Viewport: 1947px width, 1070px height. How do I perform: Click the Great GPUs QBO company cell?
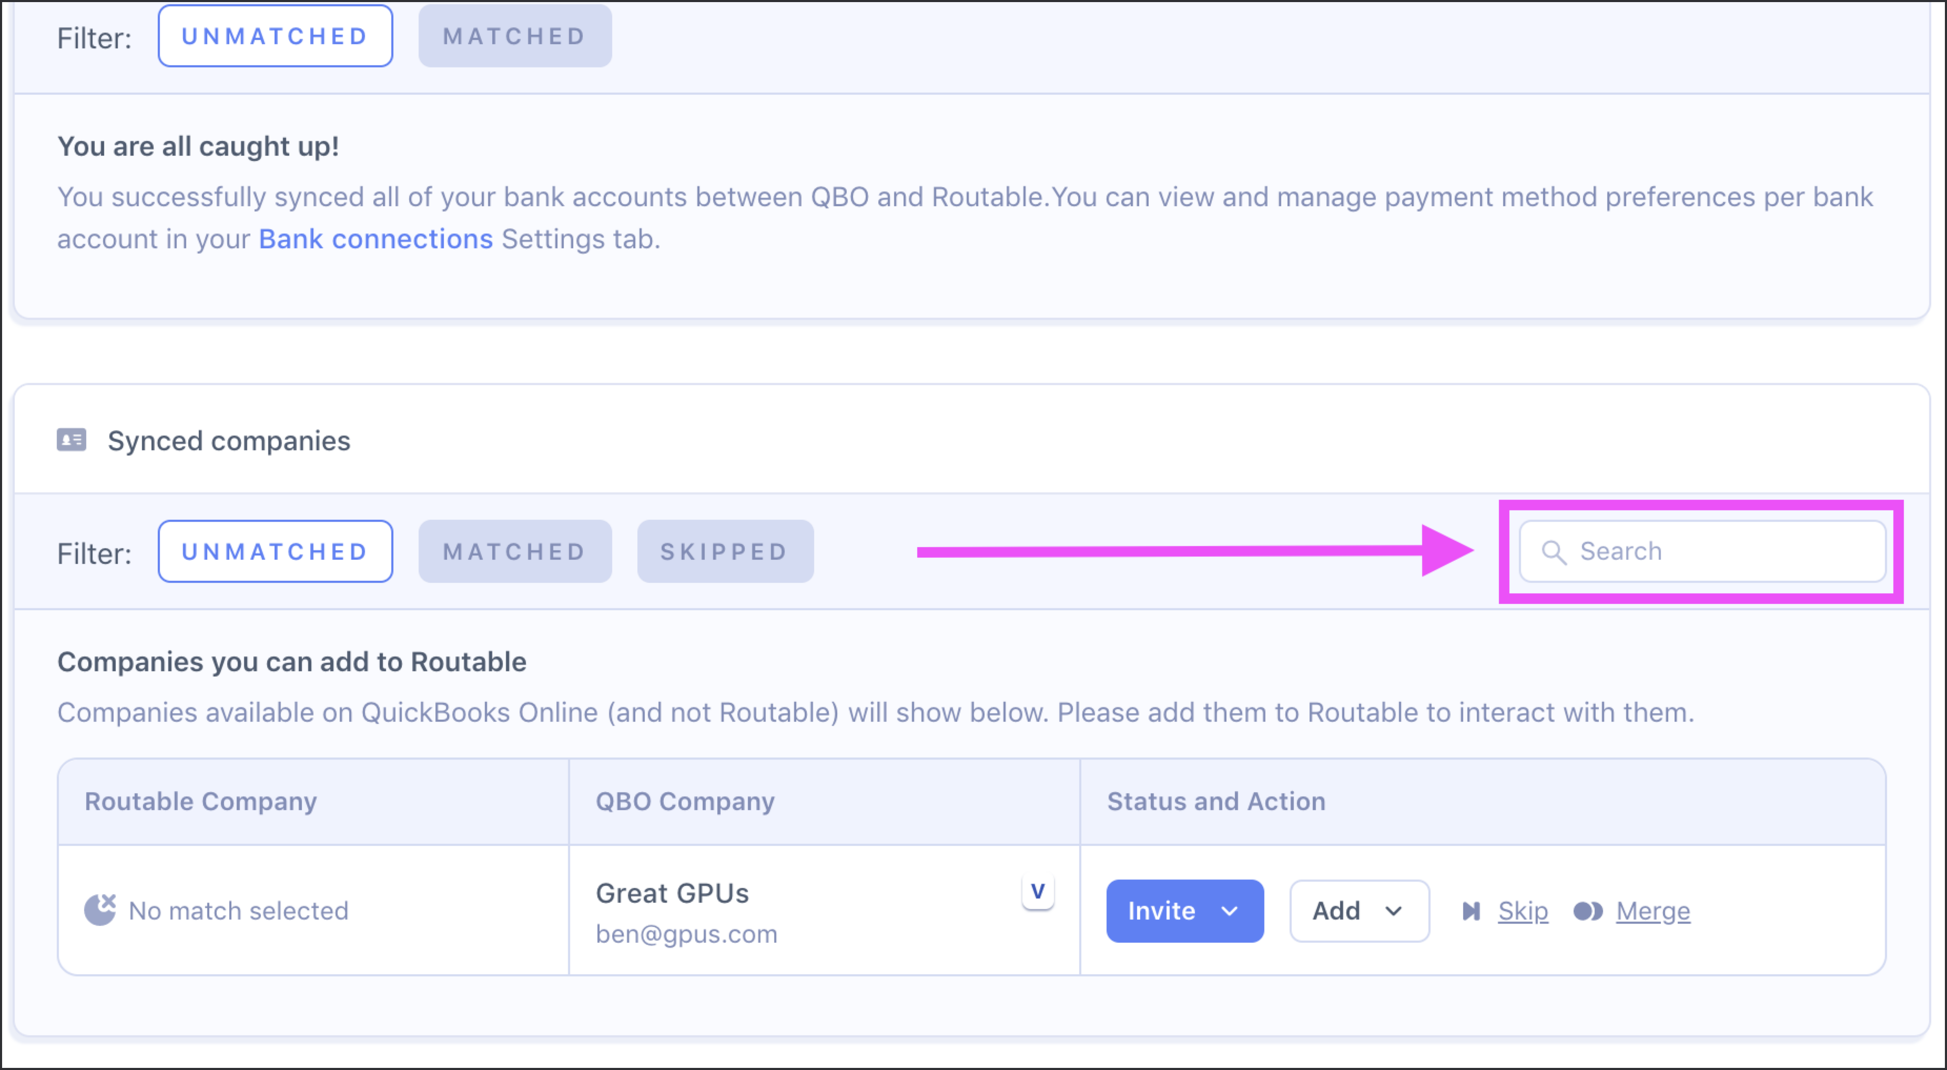(824, 911)
